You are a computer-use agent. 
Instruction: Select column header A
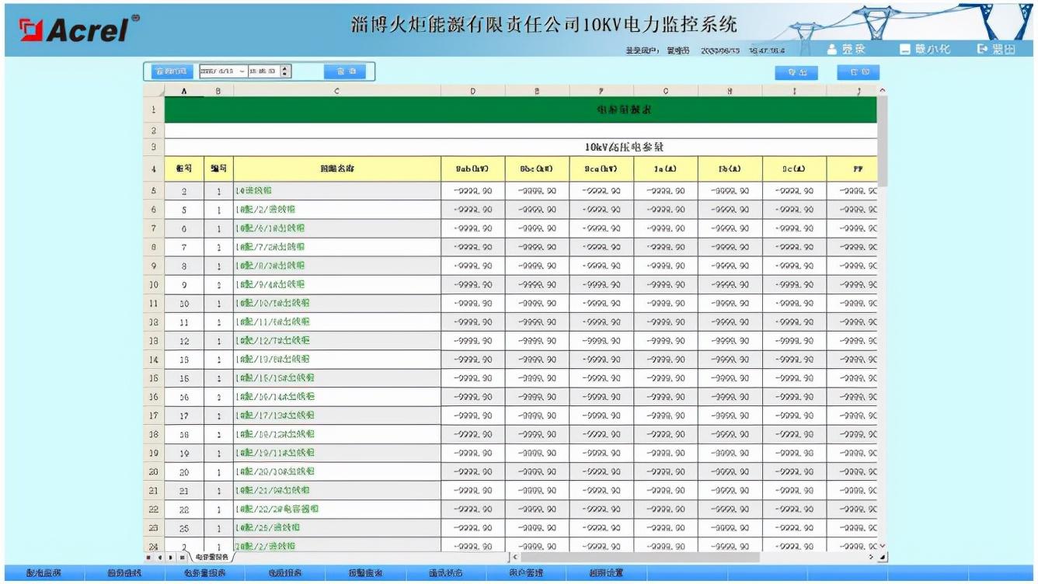[184, 91]
